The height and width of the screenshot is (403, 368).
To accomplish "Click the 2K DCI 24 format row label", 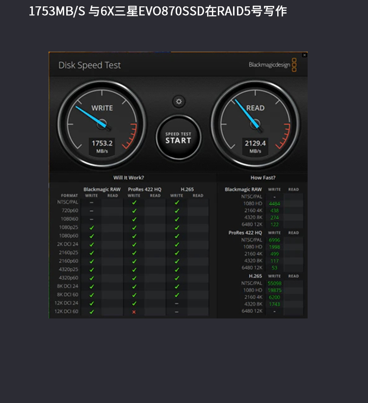I will tap(68, 244).
